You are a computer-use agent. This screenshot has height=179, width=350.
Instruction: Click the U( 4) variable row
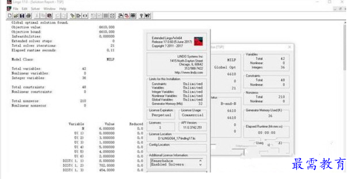tap(109, 147)
